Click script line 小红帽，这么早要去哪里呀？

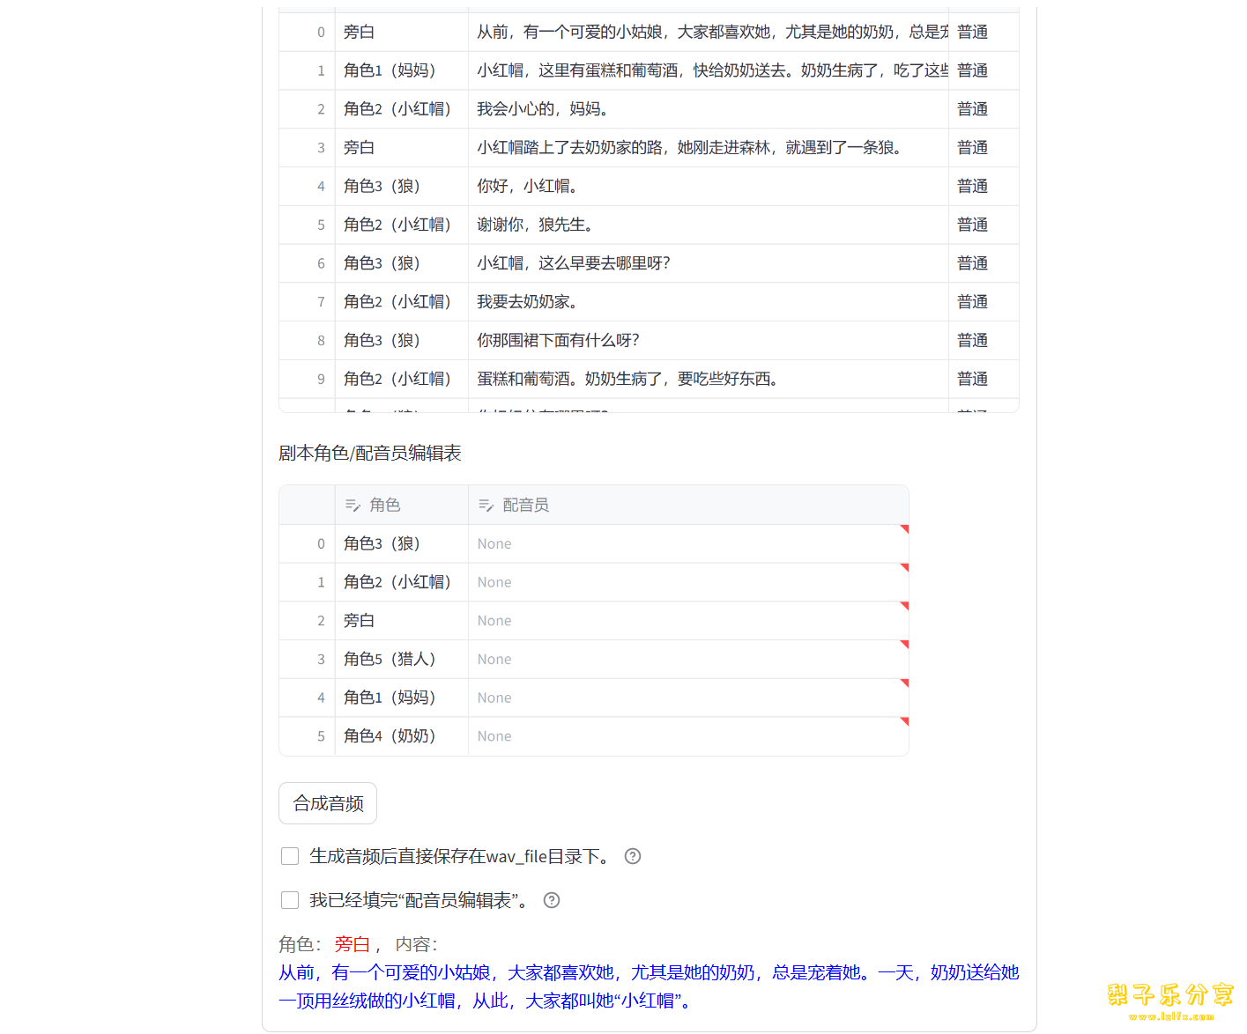708,263
